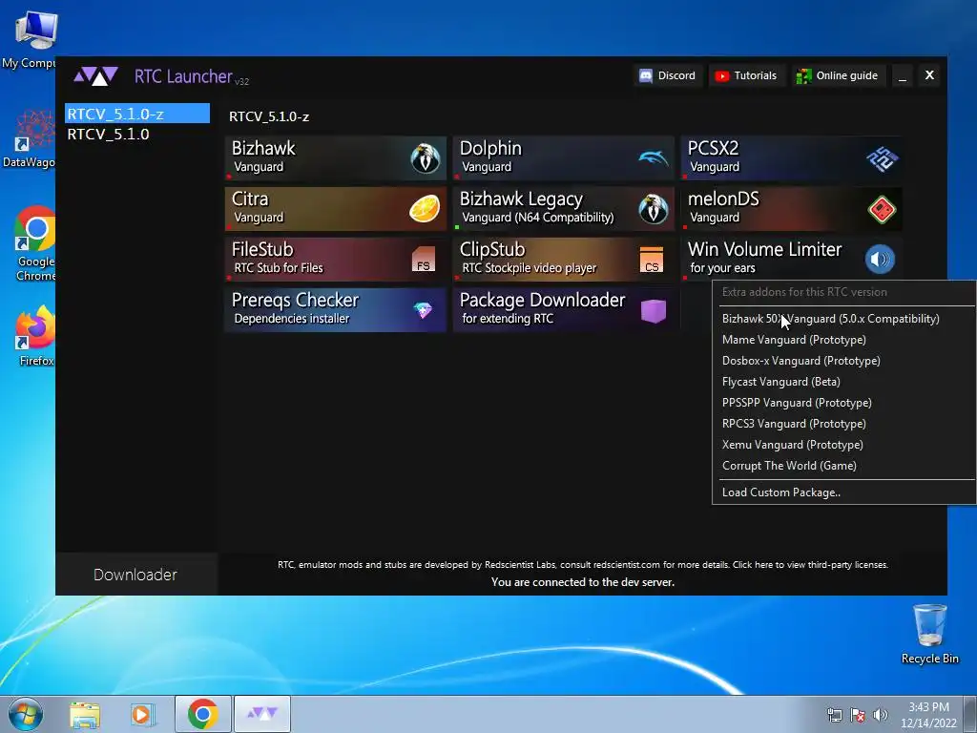Click the Package Downloader purple cube icon
The image size is (977, 733).
click(653, 310)
